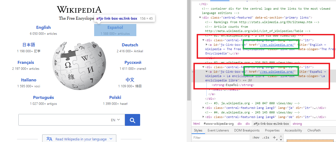Expand the central-featured-lang lang4 div node
336x142 pixels.
[203, 117]
